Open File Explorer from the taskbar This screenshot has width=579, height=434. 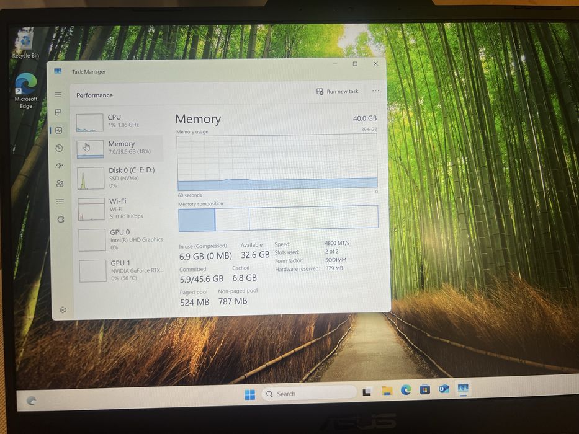[x=387, y=391]
